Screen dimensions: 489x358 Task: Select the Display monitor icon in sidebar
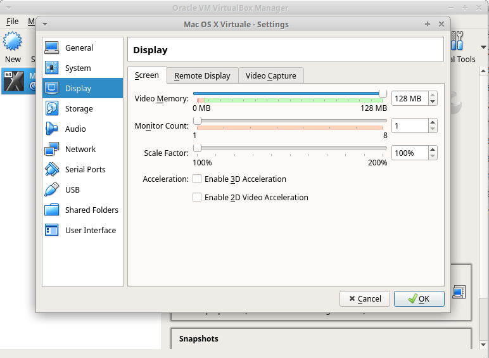point(52,88)
